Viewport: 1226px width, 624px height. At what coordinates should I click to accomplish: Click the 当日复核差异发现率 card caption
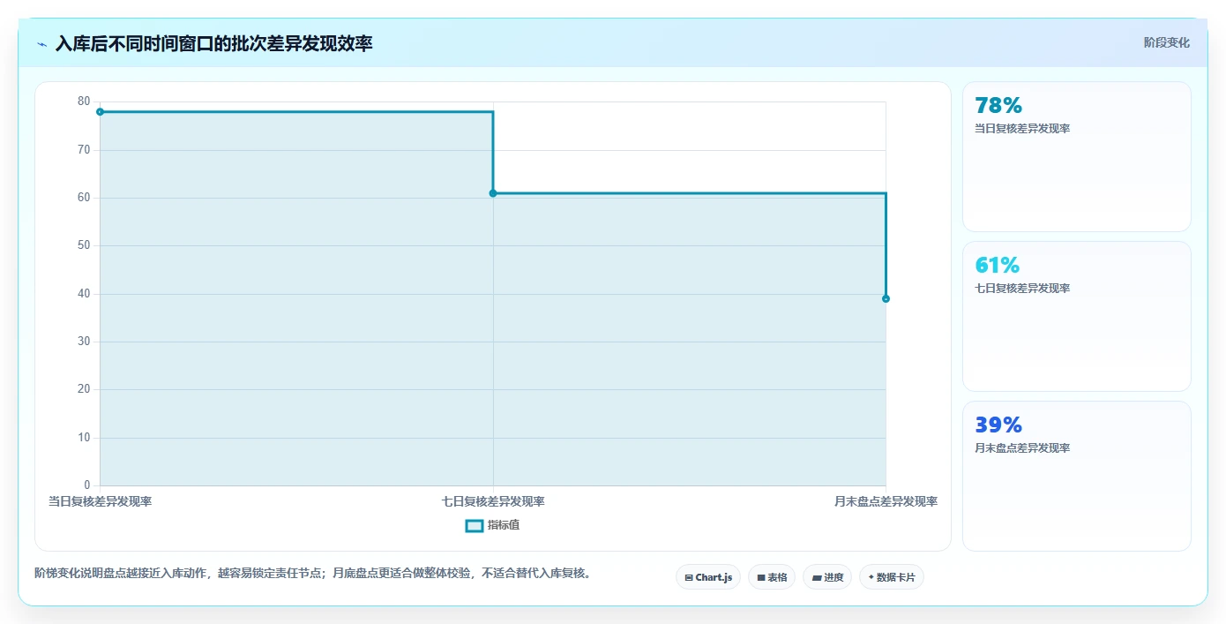click(1022, 129)
